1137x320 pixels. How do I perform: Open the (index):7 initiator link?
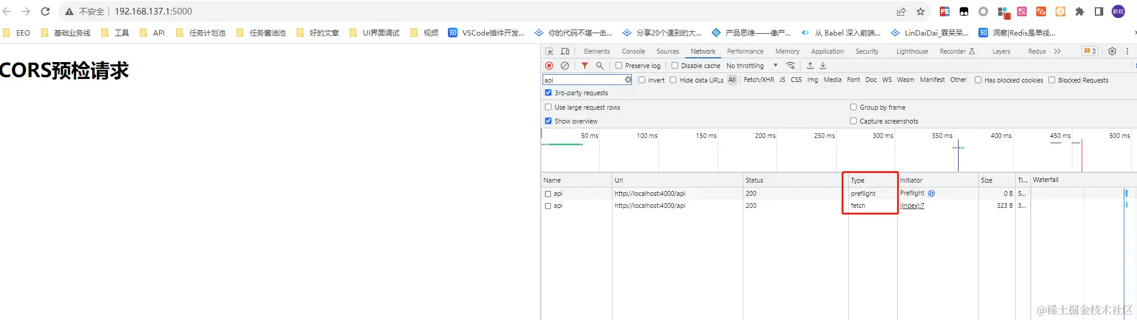[x=912, y=205]
